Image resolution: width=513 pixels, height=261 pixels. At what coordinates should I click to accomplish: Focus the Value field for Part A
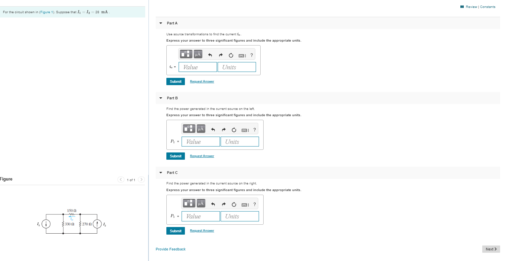[198, 67]
